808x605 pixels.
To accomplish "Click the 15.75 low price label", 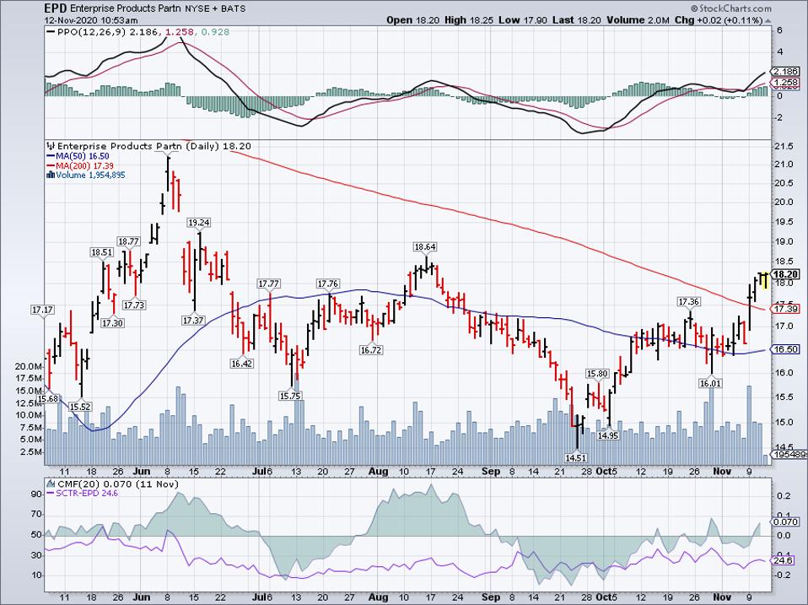I will click(290, 396).
